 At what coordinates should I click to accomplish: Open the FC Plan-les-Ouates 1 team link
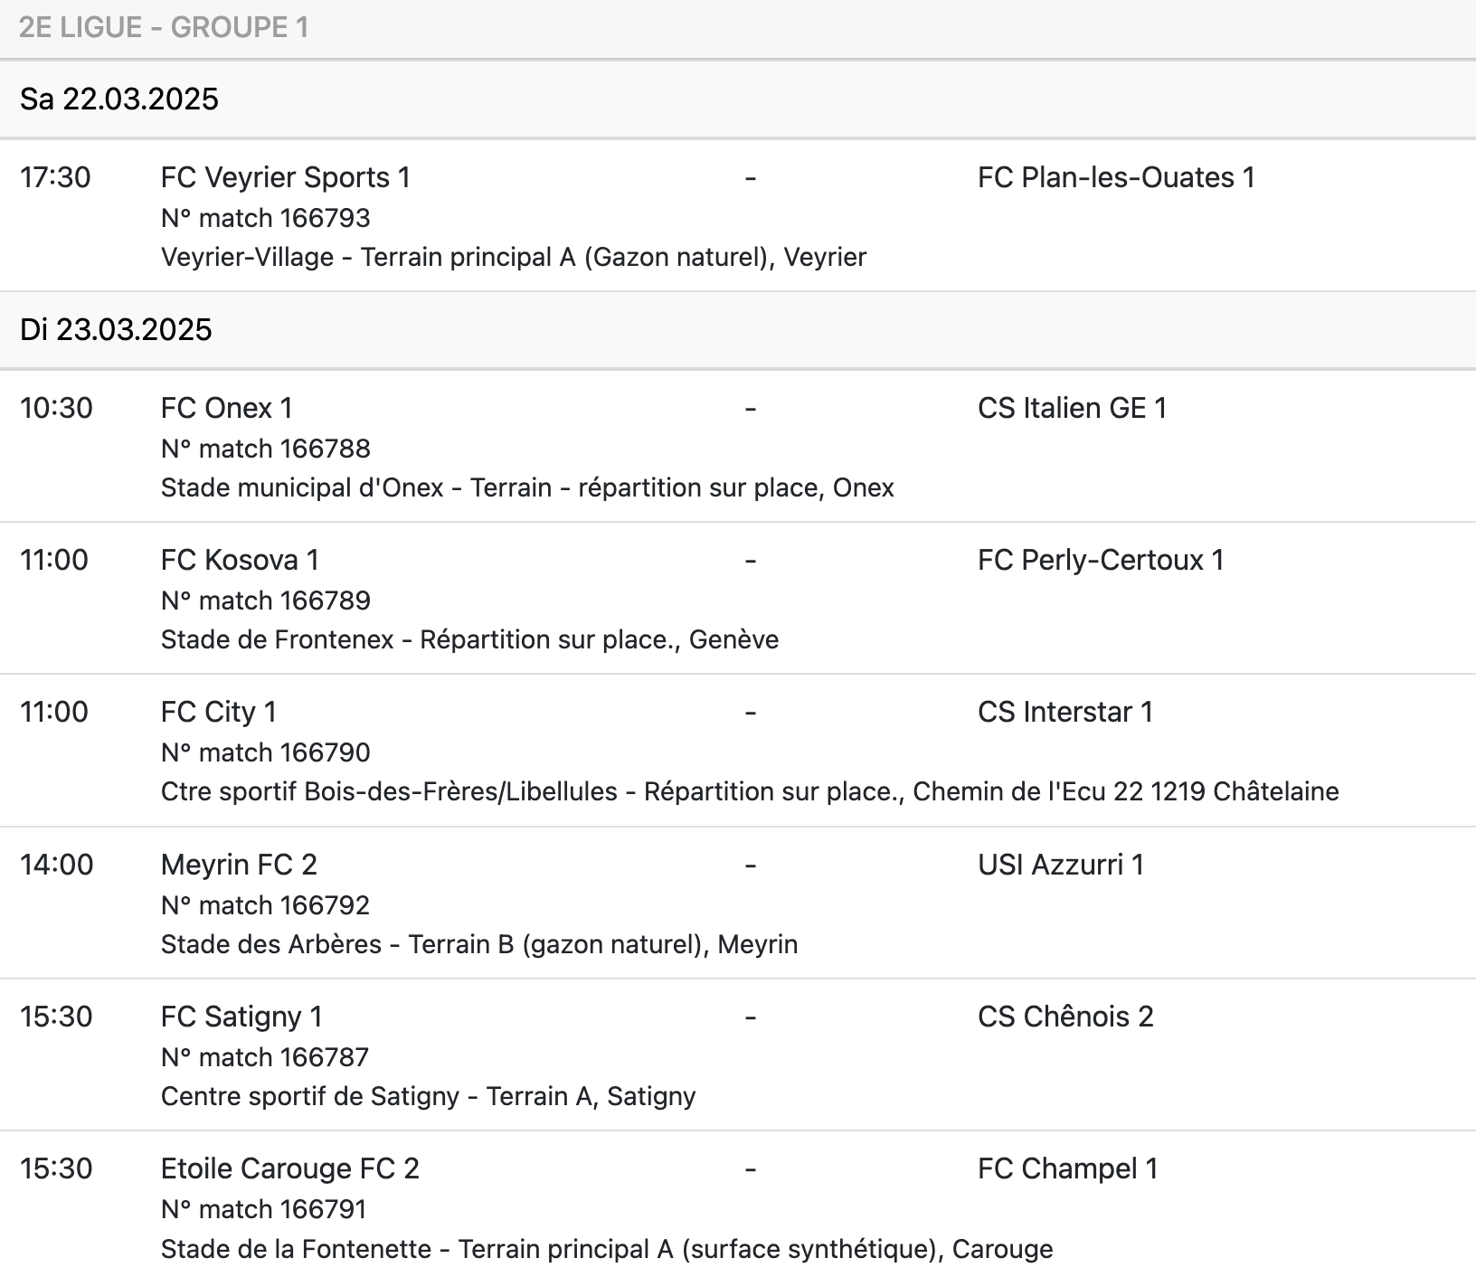point(1115,177)
